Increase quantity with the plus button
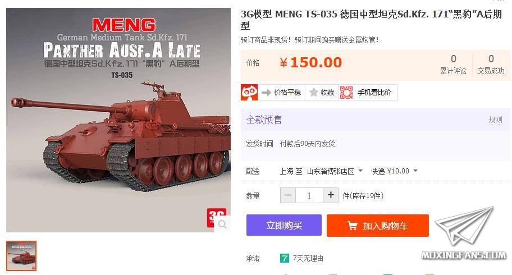The height and width of the screenshot is (275, 512). (331, 195)
